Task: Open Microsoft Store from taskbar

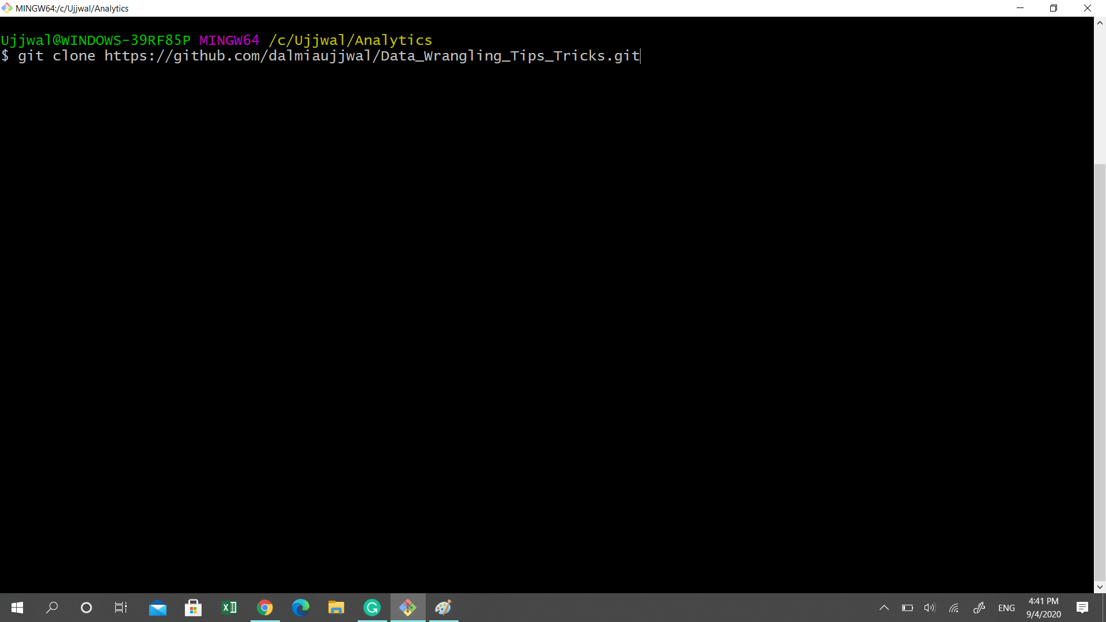Action: 194,608
